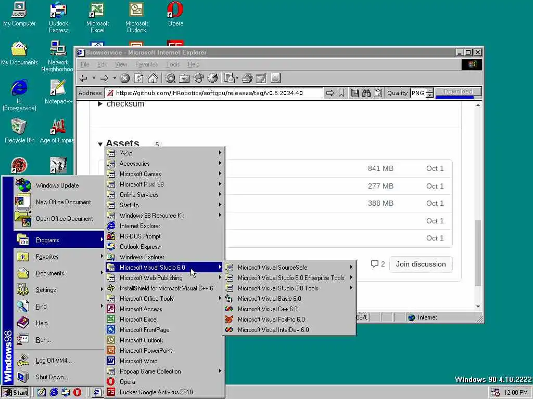Open the File menu in Internet Explorer

(x=85, y=64)
